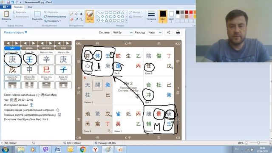Open the Система 'Чай Бу' dropdown
Image resolution: width=272 pixels, height=153 pixels.
(x=122, y=32)
